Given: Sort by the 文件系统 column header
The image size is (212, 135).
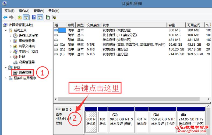Looking at the screenshot, I should tap(93, 25).
